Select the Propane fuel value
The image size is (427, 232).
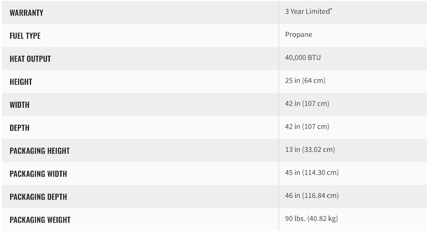click(x=299, y=35)
